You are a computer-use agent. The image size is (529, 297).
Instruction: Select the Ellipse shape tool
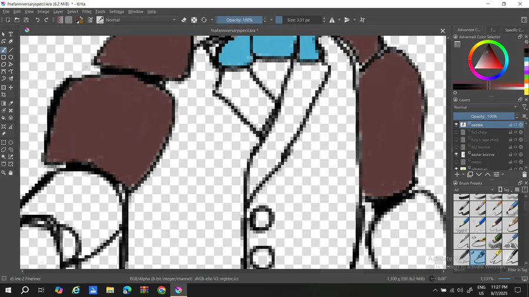[11, 58]
